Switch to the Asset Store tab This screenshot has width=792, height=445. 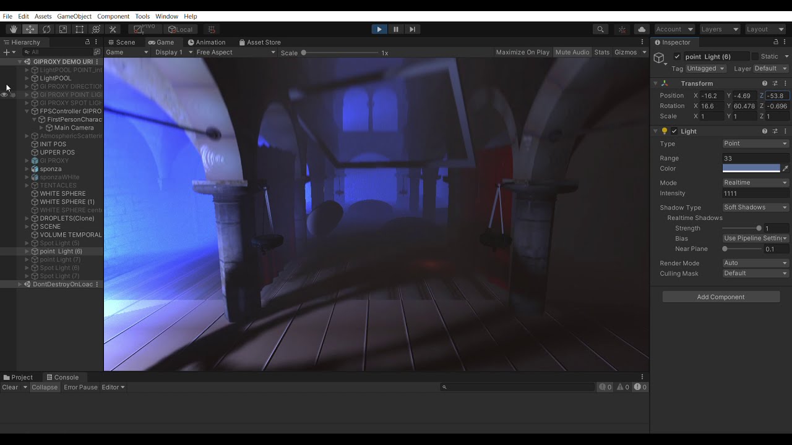[x=260, y=42]
